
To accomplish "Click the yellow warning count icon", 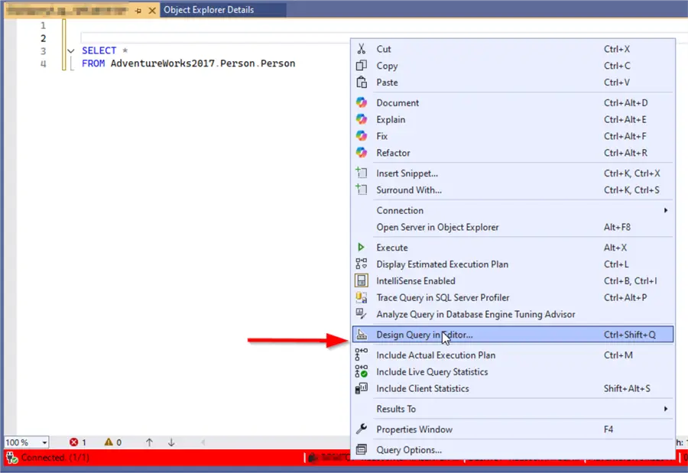I will tap(109, 442).
